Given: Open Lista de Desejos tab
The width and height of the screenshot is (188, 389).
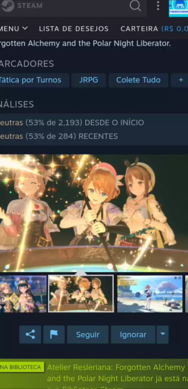Looking at the screenshot, I should point(74,29).
